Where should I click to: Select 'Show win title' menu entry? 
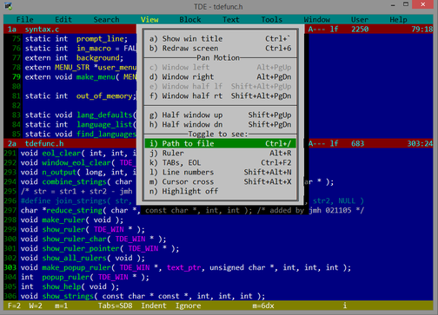click(x=220, y=39)
